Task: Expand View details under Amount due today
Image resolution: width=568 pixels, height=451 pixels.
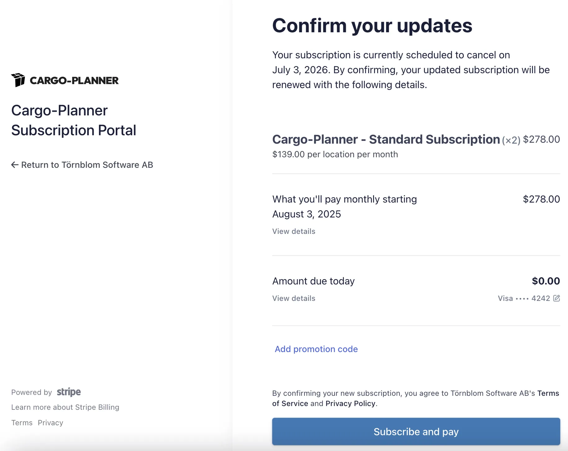Action: click(293, 298)
